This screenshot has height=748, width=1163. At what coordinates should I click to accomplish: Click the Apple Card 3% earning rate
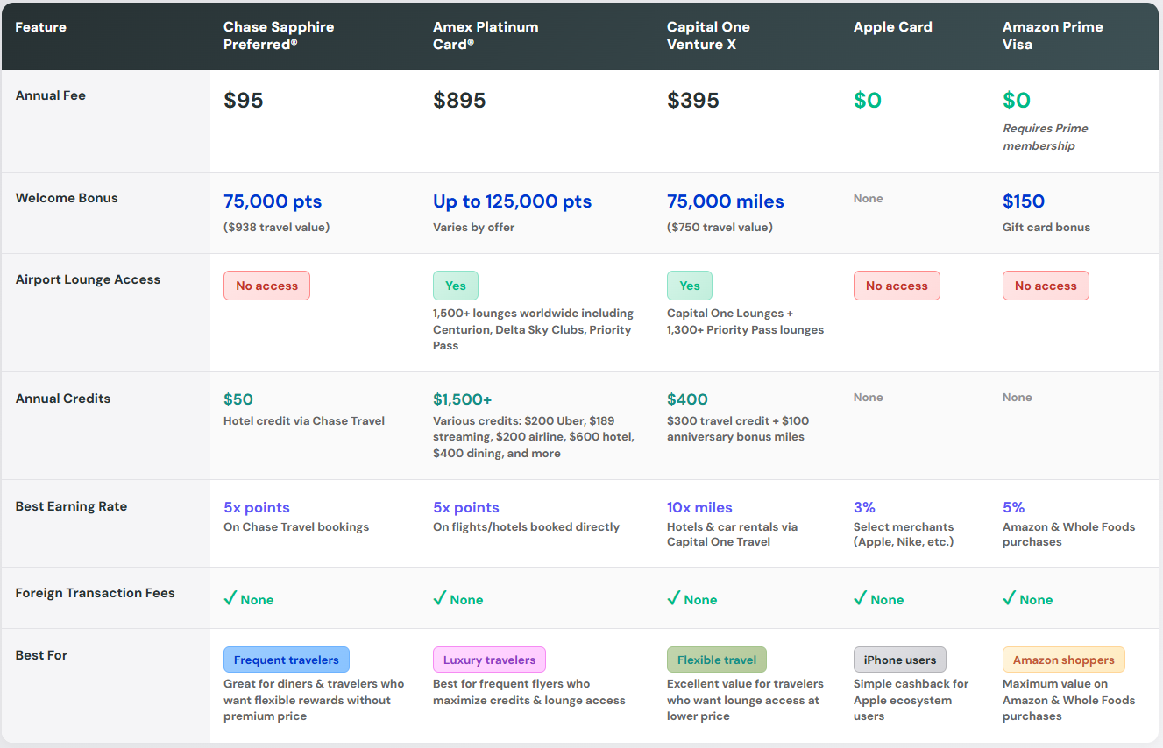point(864,507)
